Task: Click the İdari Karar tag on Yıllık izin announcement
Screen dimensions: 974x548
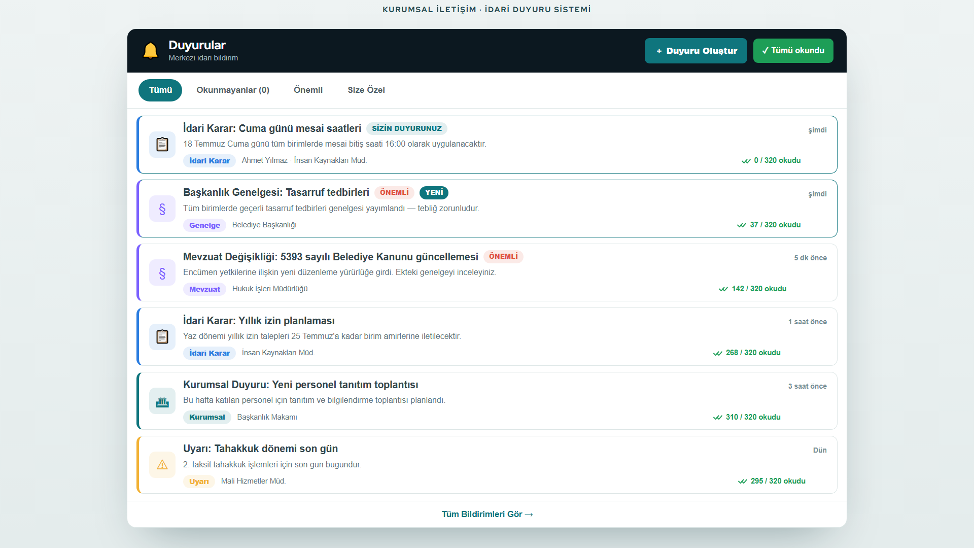Action: 210,353
